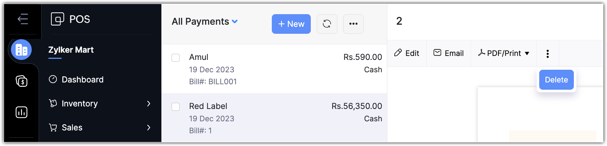Open the reports bar chart icon
This screenshot has height=146, width=607.
[x=21, y=112]
